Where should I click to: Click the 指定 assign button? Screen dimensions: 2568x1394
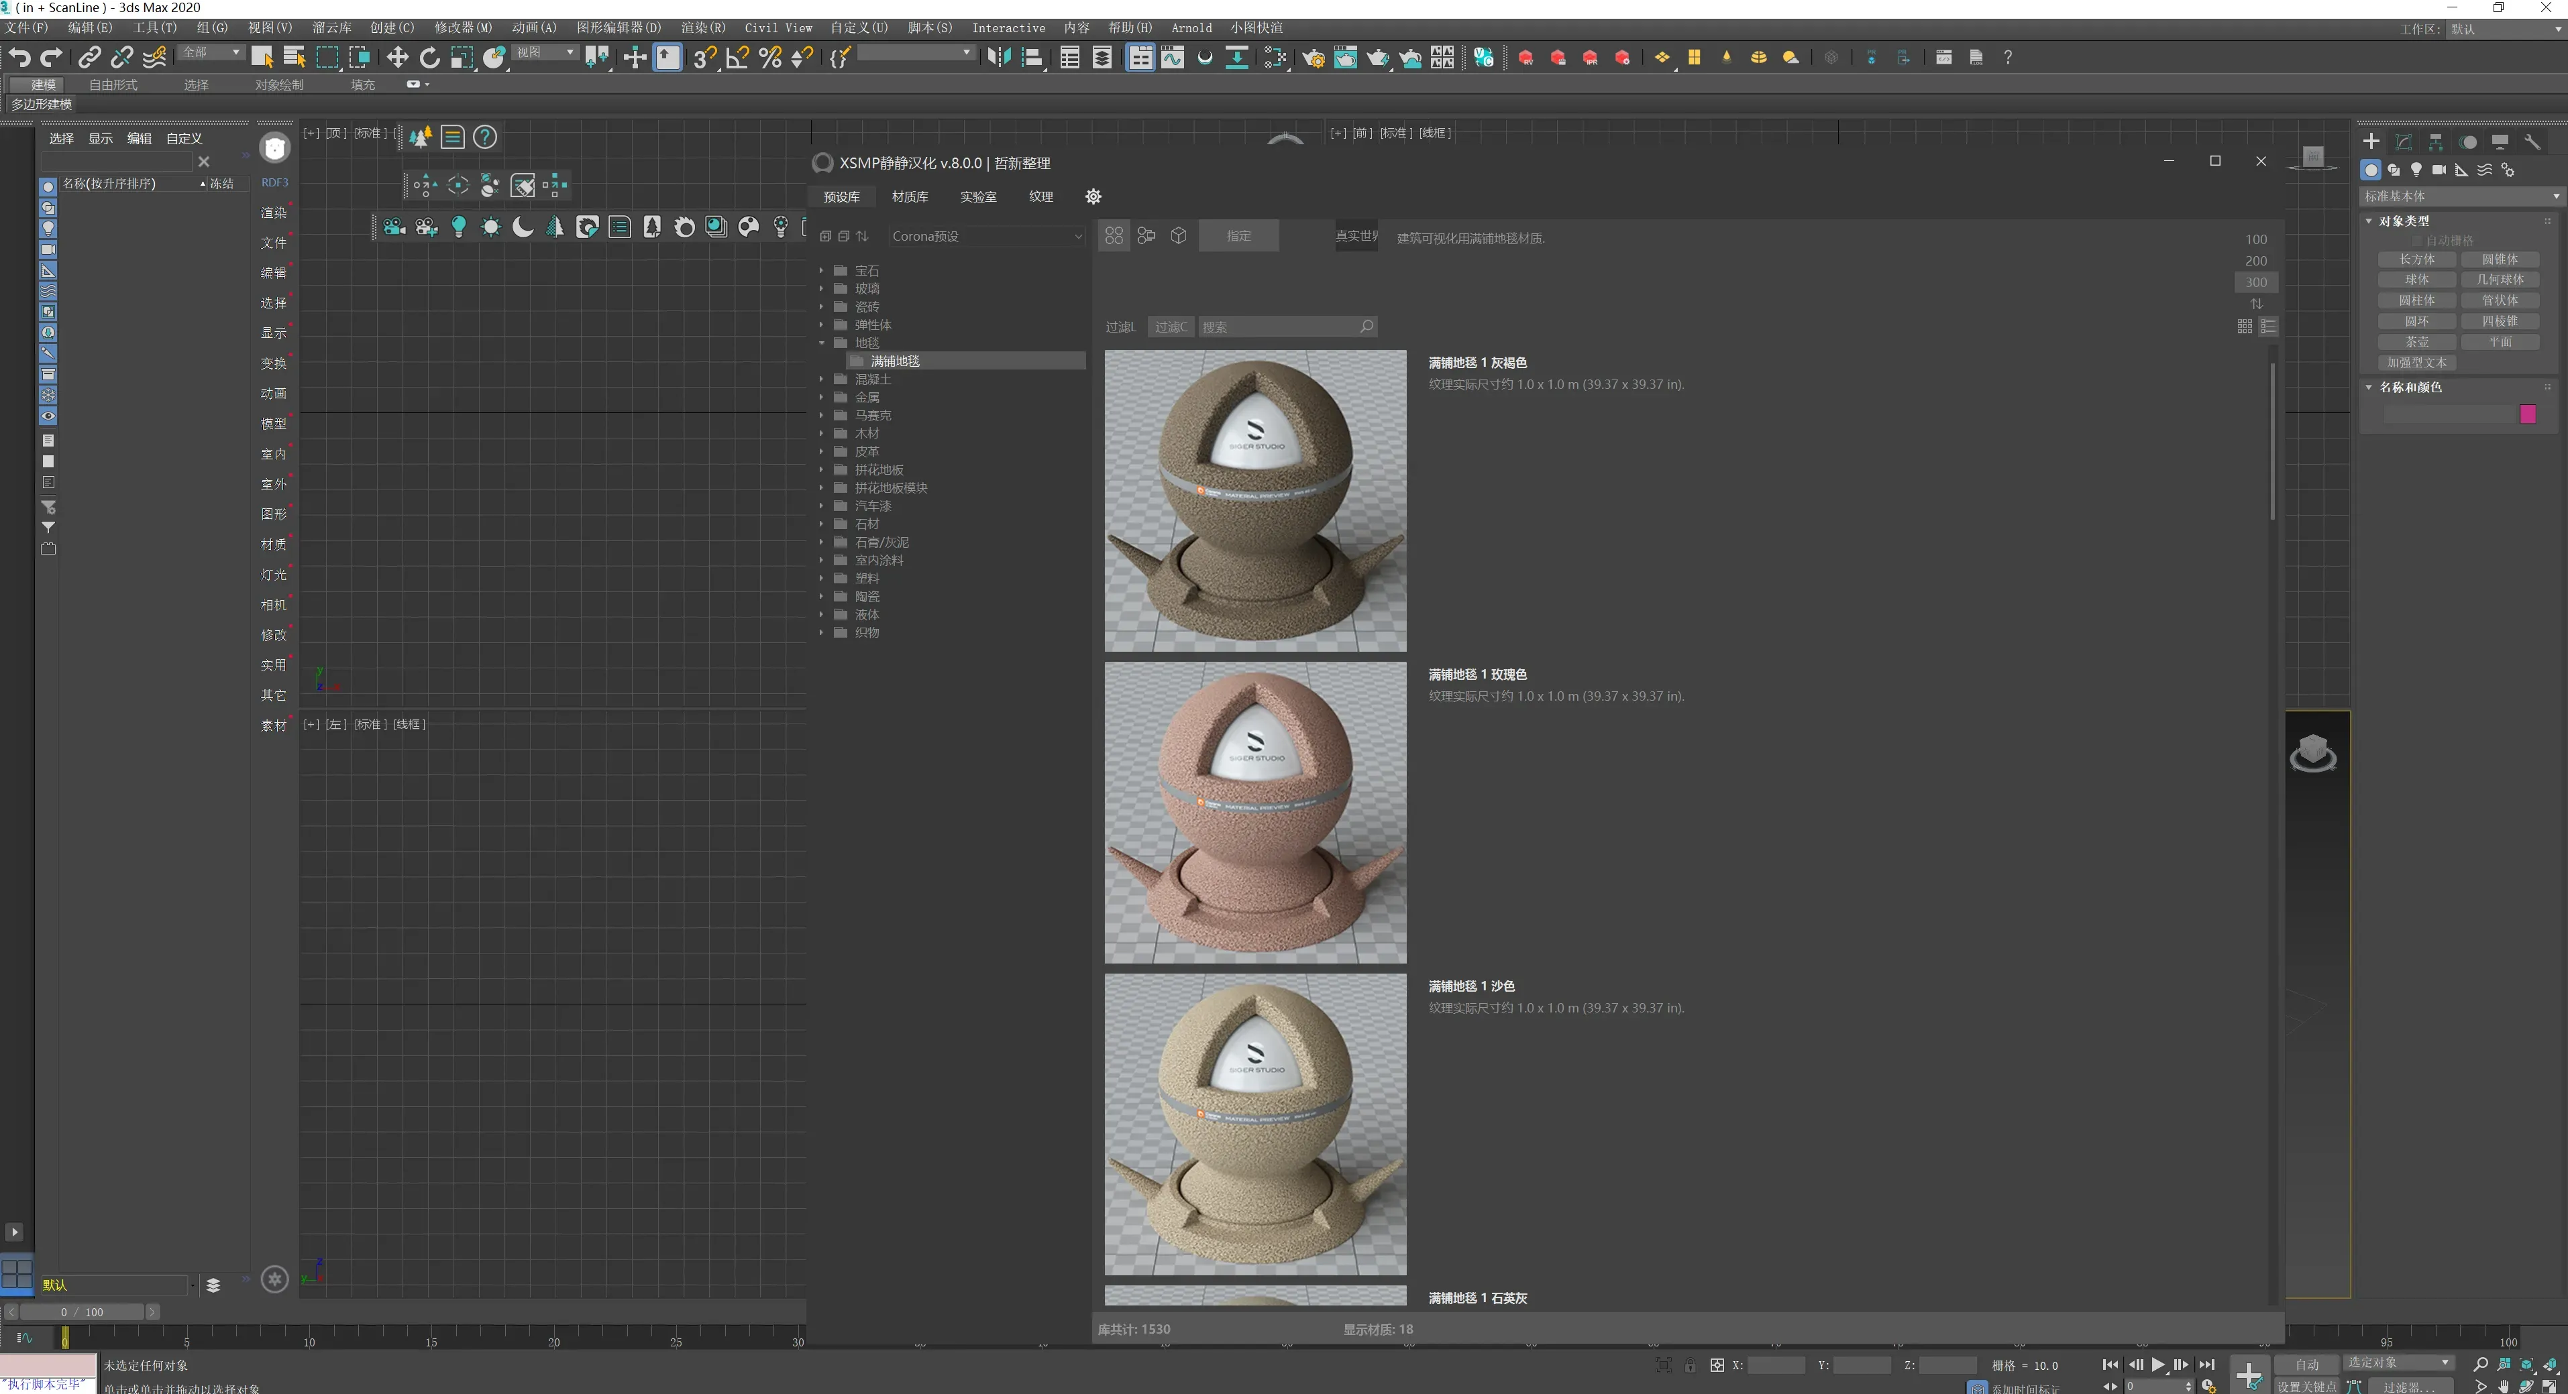pyautogui.click(x=1238, y=236)
